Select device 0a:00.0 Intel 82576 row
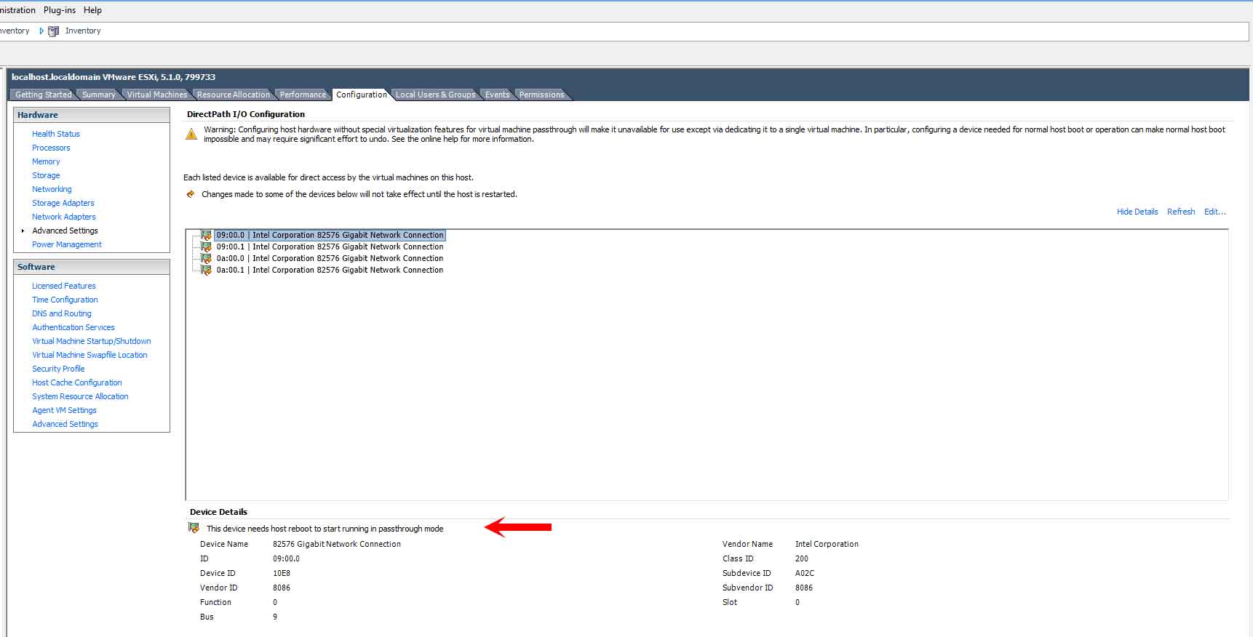The image size is (1253, 637). [330, 258]
